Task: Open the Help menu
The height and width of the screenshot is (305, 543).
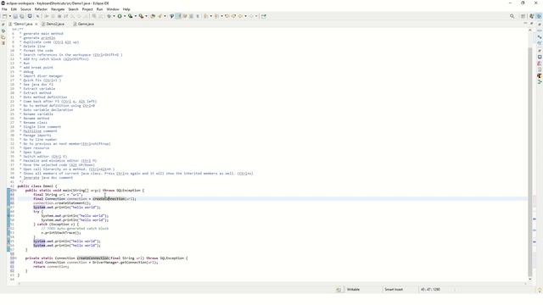Action: [x=126, y=9]
